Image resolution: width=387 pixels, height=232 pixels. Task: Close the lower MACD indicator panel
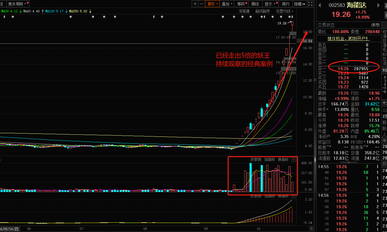point(294,196)
